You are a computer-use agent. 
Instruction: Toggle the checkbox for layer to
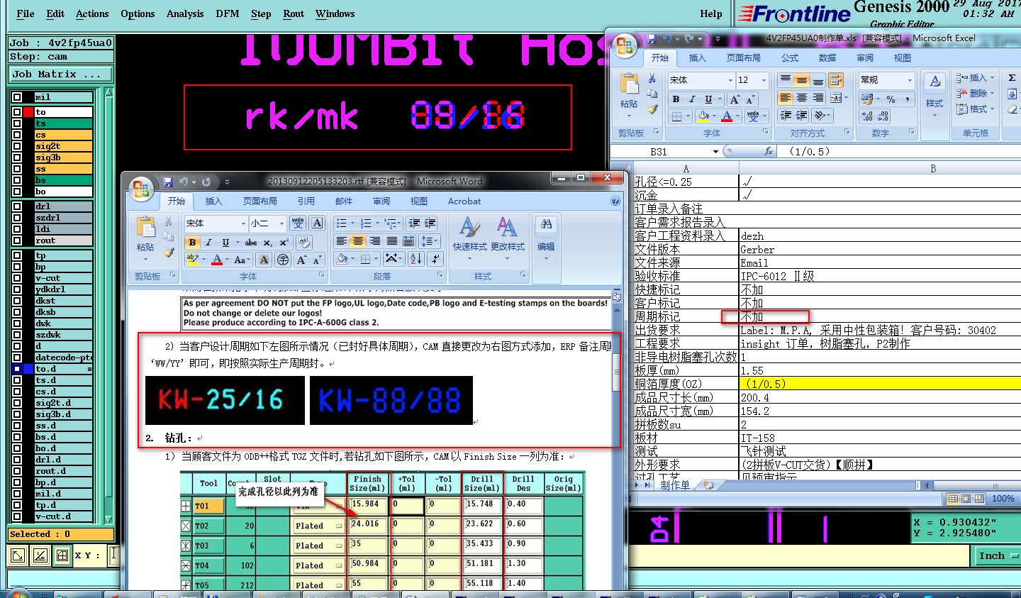coord(17,112)
